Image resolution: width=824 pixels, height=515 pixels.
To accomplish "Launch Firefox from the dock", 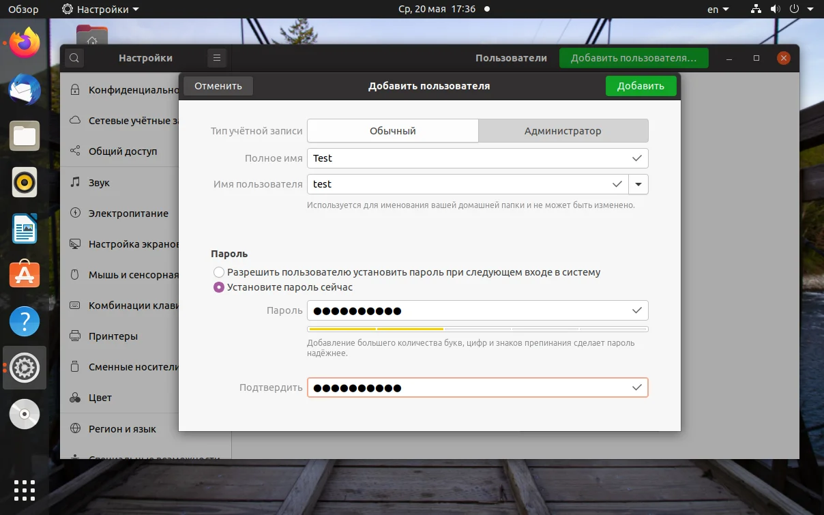I will pyautogui.click(x=25, y=43).
